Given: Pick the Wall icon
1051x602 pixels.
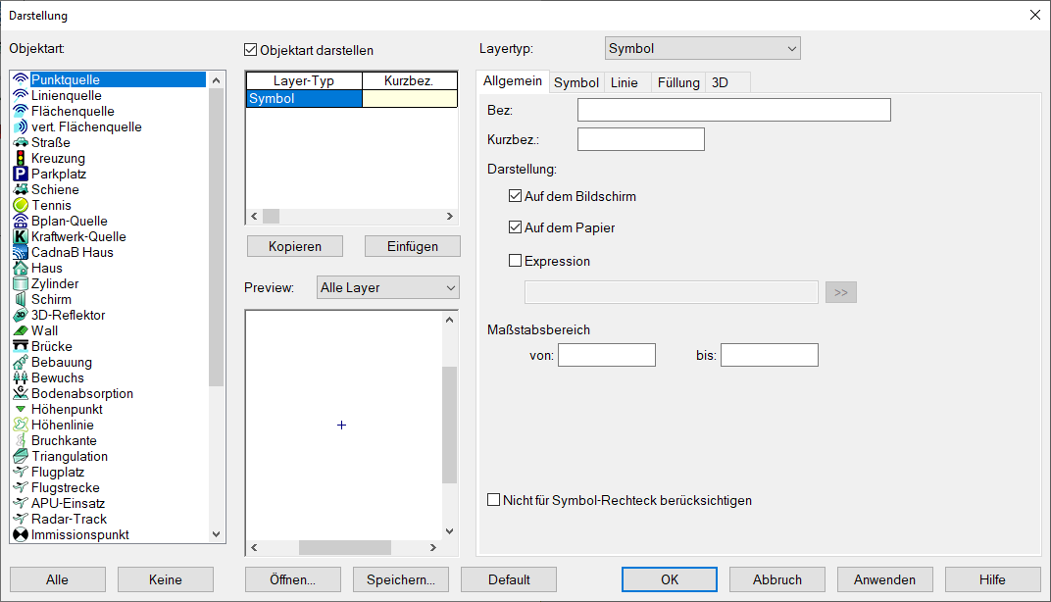Looking at the screenshot, I should point(21,330).
